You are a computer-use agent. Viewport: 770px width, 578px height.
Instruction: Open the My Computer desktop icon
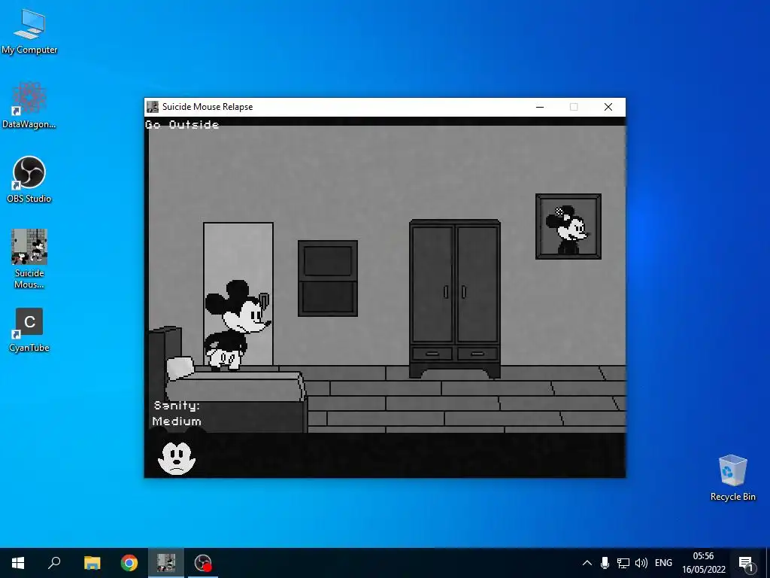coord(29,31)
